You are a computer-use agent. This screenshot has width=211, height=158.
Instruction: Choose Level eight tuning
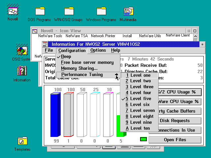coord(139,116)
